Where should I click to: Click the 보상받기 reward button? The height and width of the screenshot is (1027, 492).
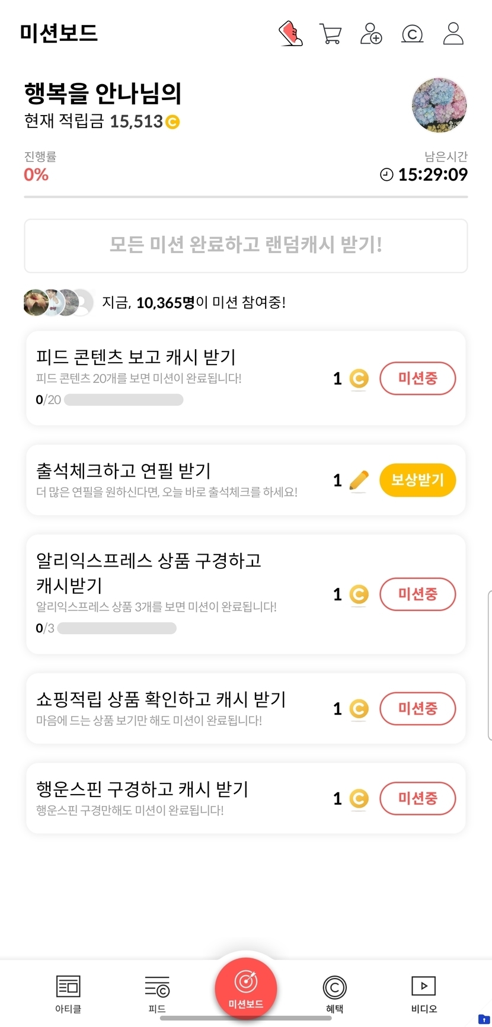[x=417, y=480]
